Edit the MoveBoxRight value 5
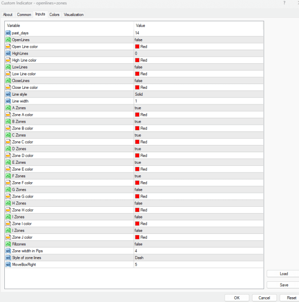Screen dimensions: 299x302 click(x=199, y=264)
